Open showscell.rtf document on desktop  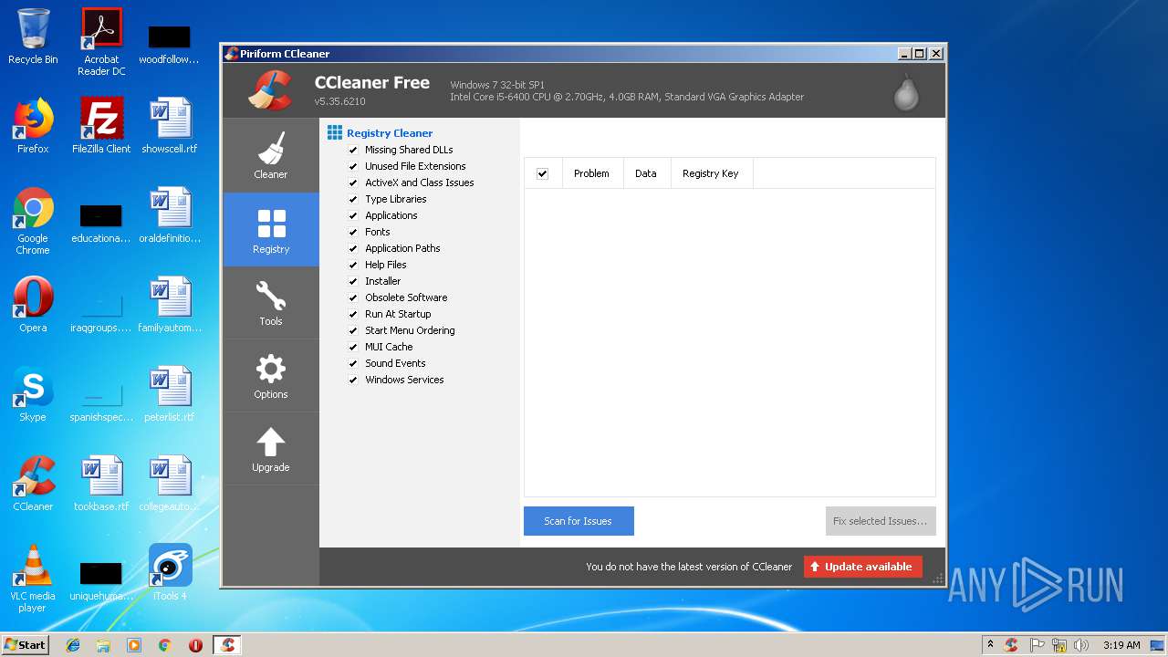pos(170,126)
